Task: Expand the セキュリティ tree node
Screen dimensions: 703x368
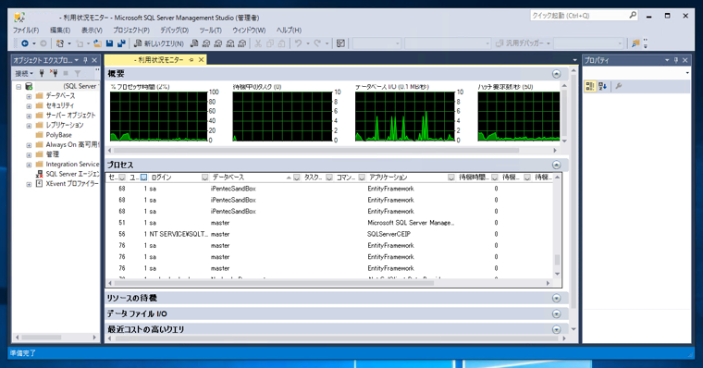Action: click(29, 106)
